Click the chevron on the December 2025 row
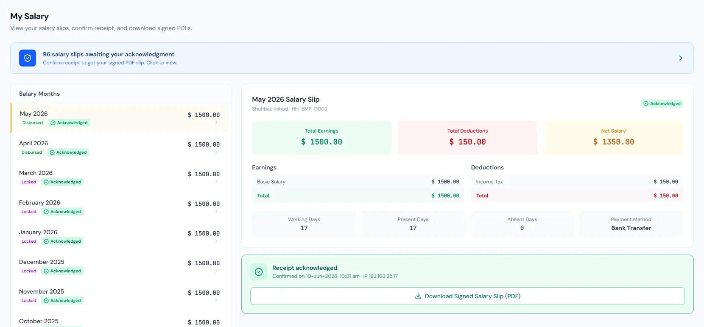This screenshot has height=327, width=704. (x=216, y=271)
